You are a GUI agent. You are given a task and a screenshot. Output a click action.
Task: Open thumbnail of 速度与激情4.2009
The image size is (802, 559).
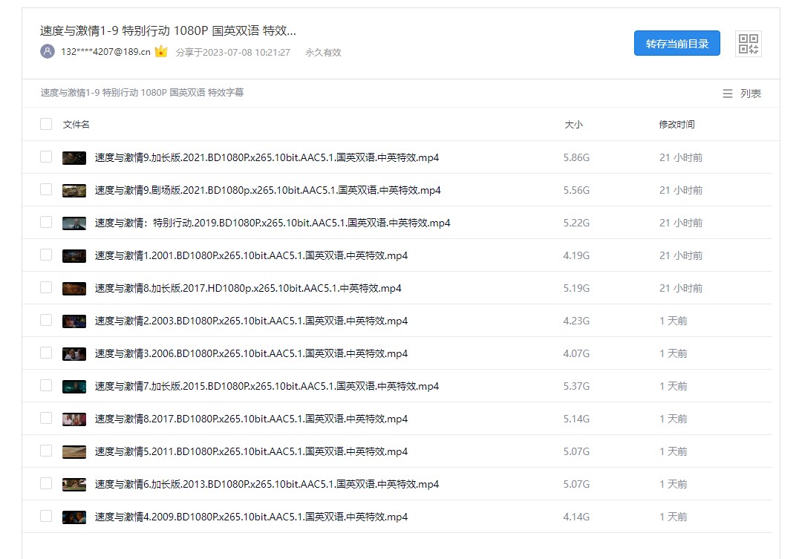coord(74,517)
